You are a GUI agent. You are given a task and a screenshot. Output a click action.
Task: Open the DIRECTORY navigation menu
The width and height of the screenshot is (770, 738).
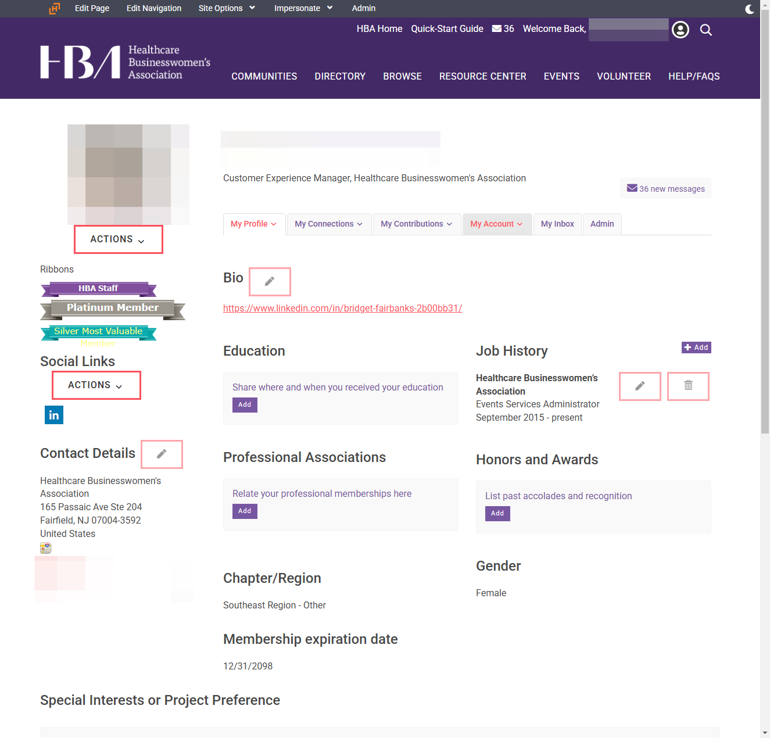click(x=340, y=76)
